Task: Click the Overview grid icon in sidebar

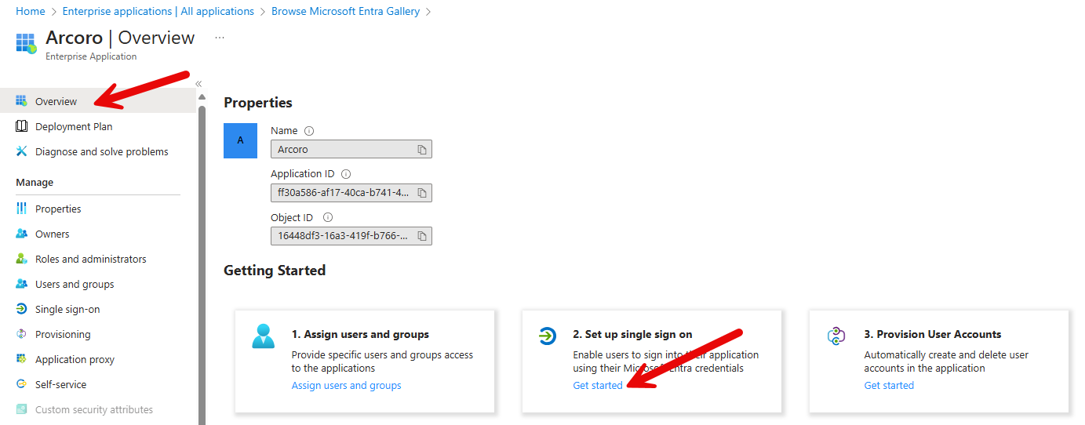Action: point(21,101)
